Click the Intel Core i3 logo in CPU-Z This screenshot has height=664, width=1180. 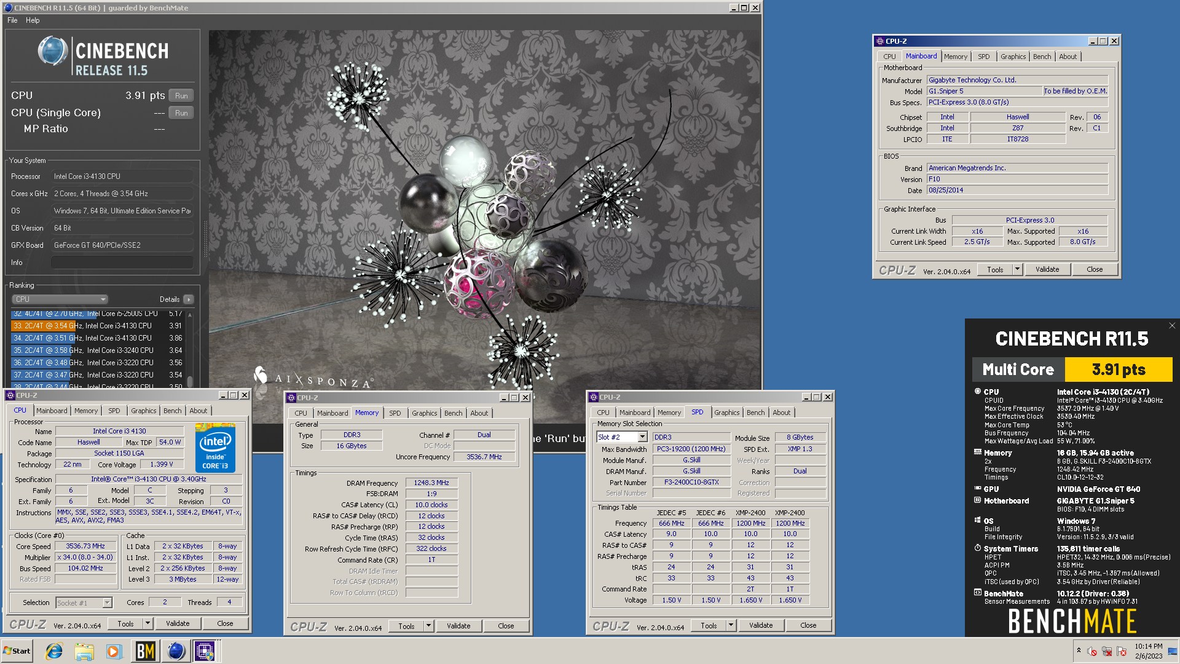click(215, 448)
